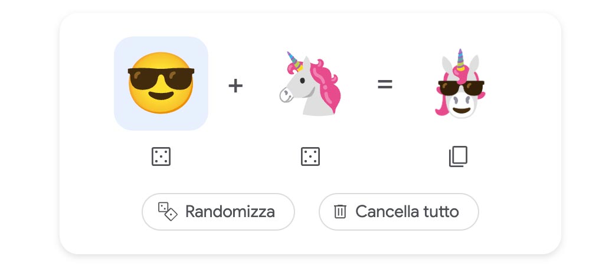Click the equals sign before the result
This screenshot has height=273, width=609.
(385, 84)
